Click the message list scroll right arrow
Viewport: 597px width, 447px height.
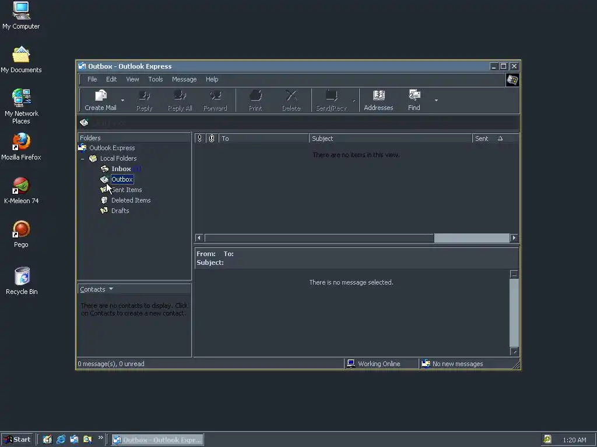click(514, 238)
